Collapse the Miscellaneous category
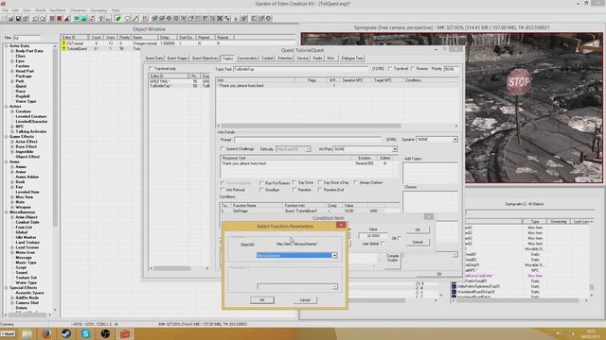The image size is (606, 340). tap(7, 212)
